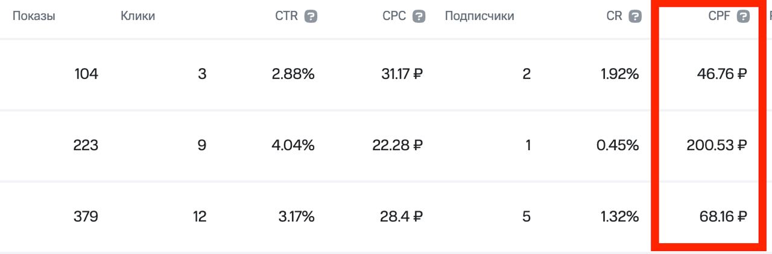Click the 12 clicks cell

[x=199, y=217]
